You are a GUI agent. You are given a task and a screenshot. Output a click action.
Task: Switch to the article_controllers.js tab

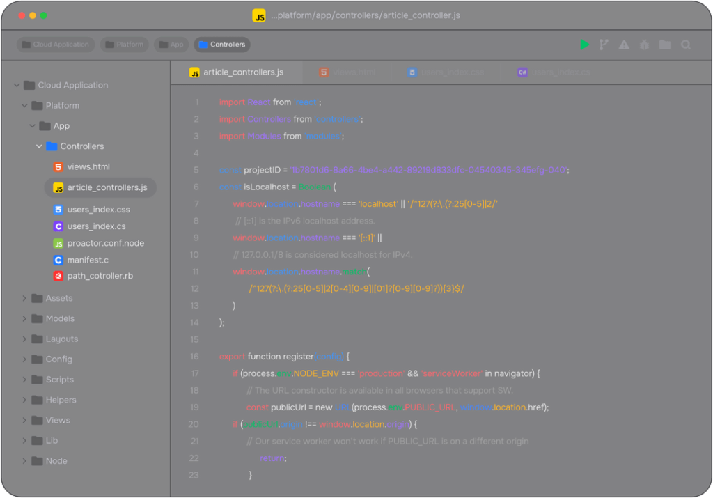point(237,72)
